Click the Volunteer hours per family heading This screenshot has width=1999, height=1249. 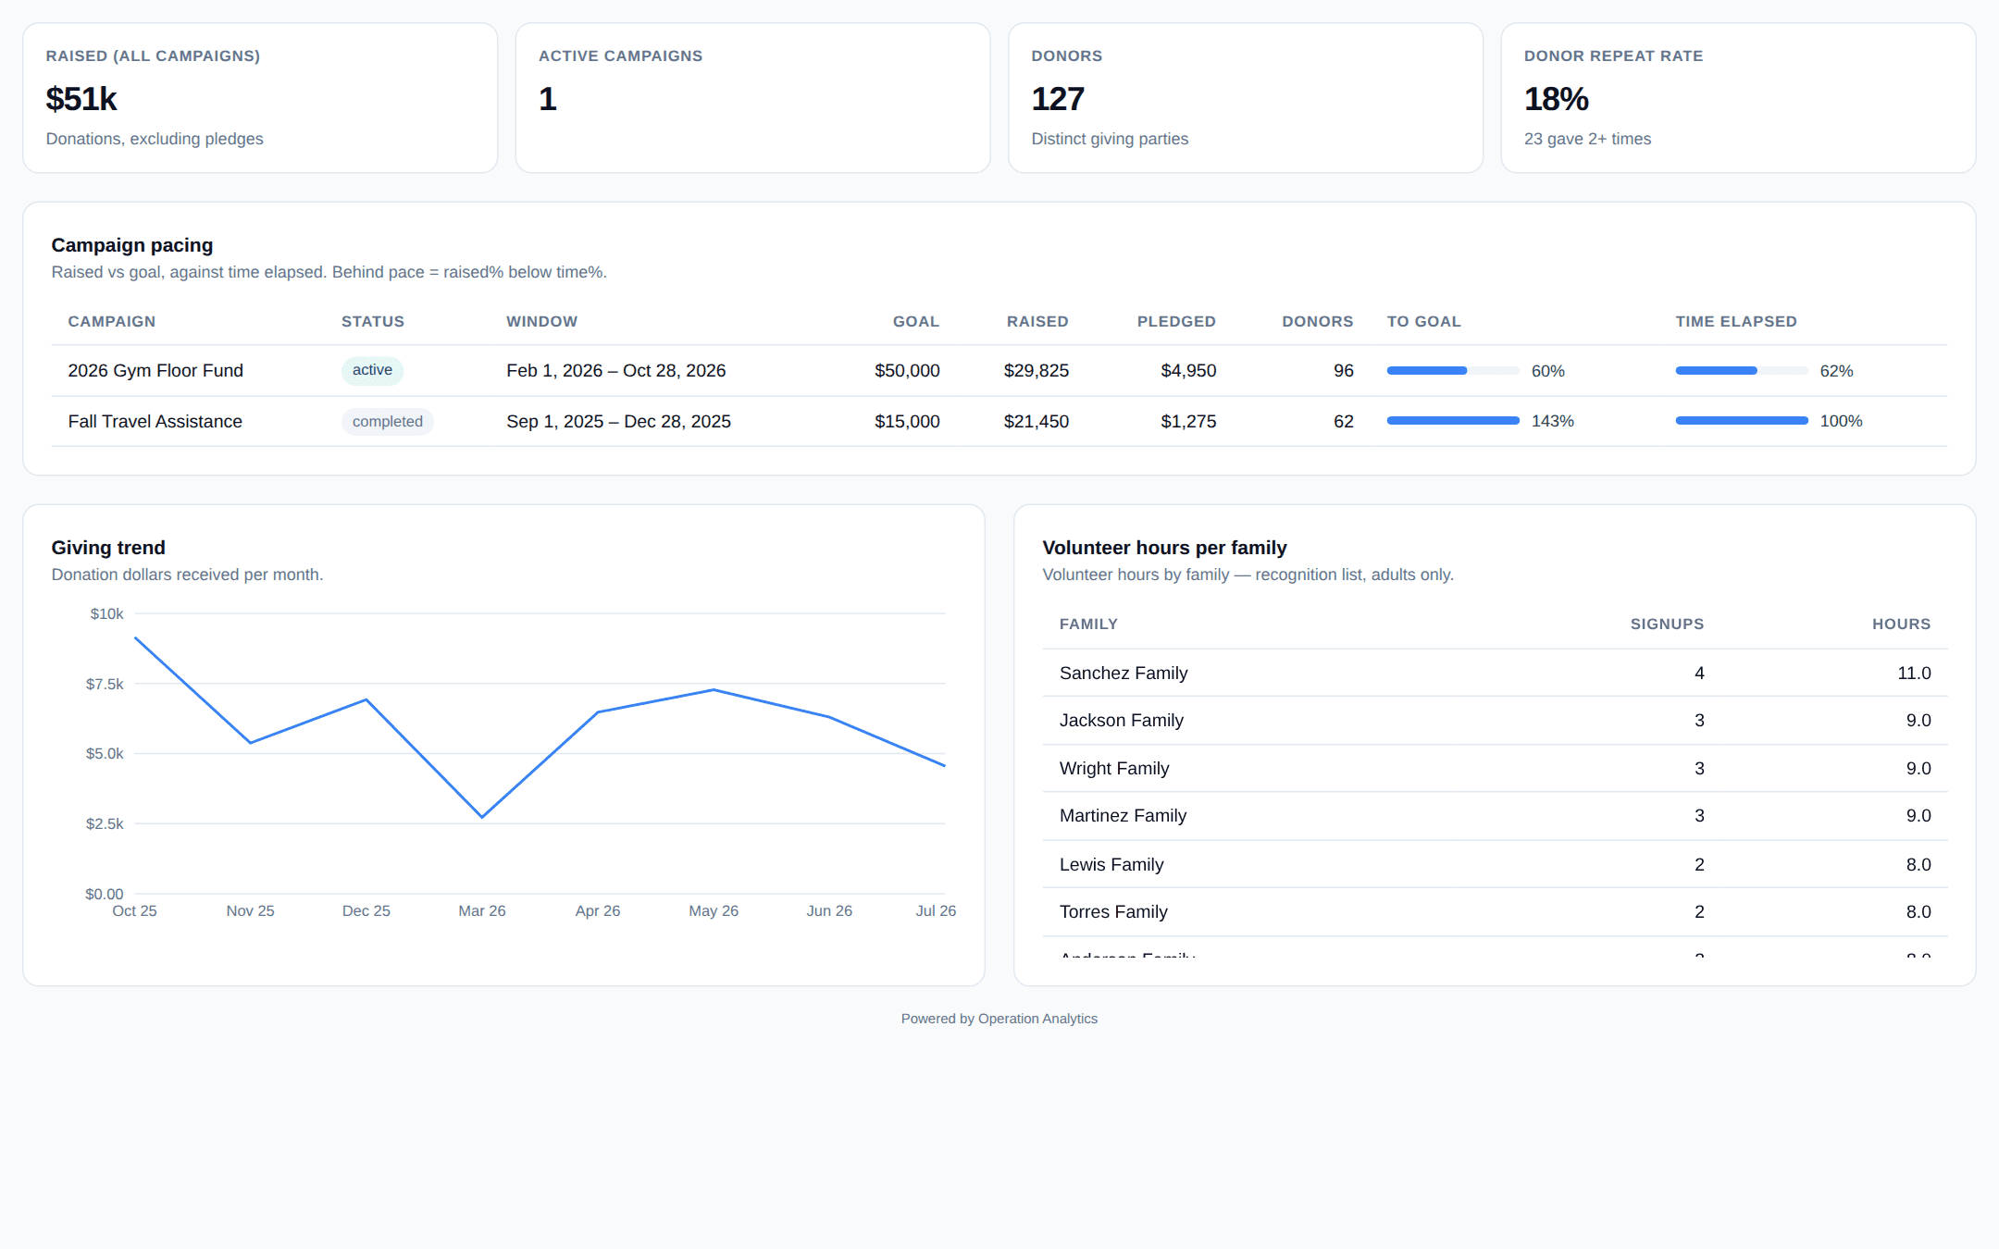click(1164, 548)
